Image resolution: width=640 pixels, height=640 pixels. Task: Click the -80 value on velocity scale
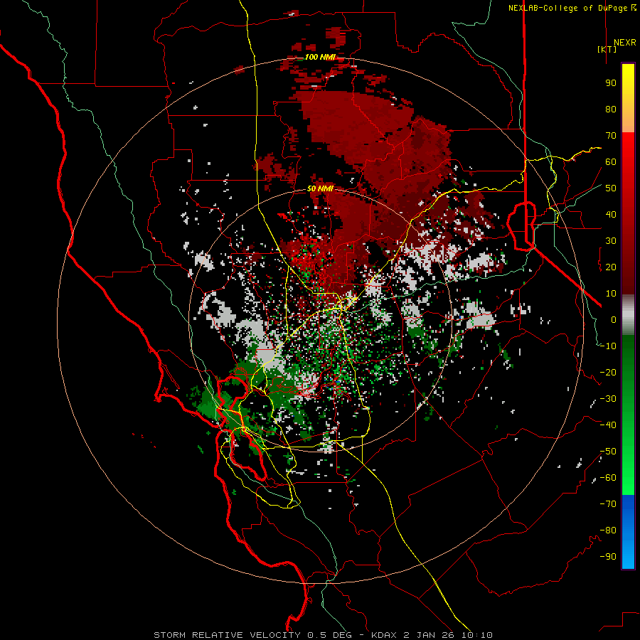pyautogui.click(x=608, y=530)
